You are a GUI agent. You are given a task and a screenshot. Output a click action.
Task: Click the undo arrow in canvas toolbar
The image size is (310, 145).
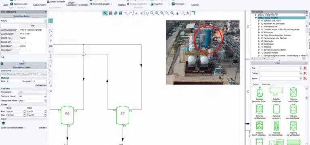(126, 13)
